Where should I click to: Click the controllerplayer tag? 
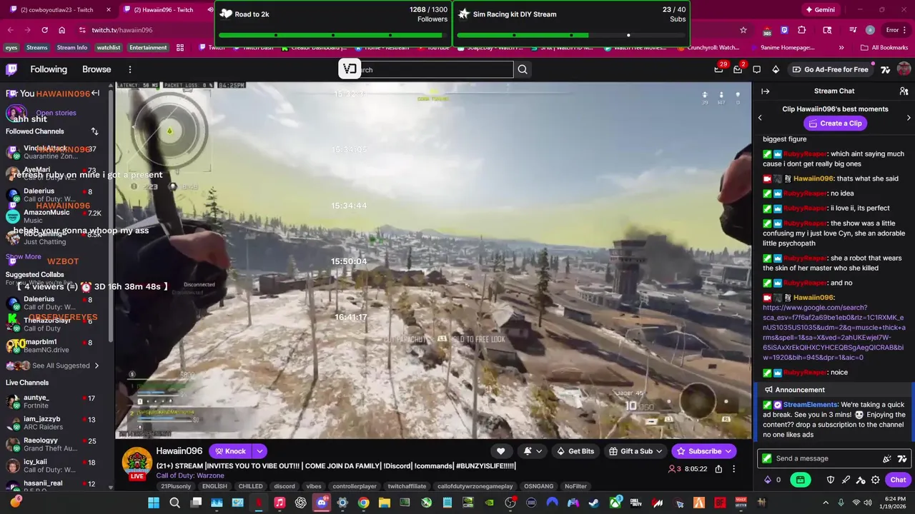[354, 486]
